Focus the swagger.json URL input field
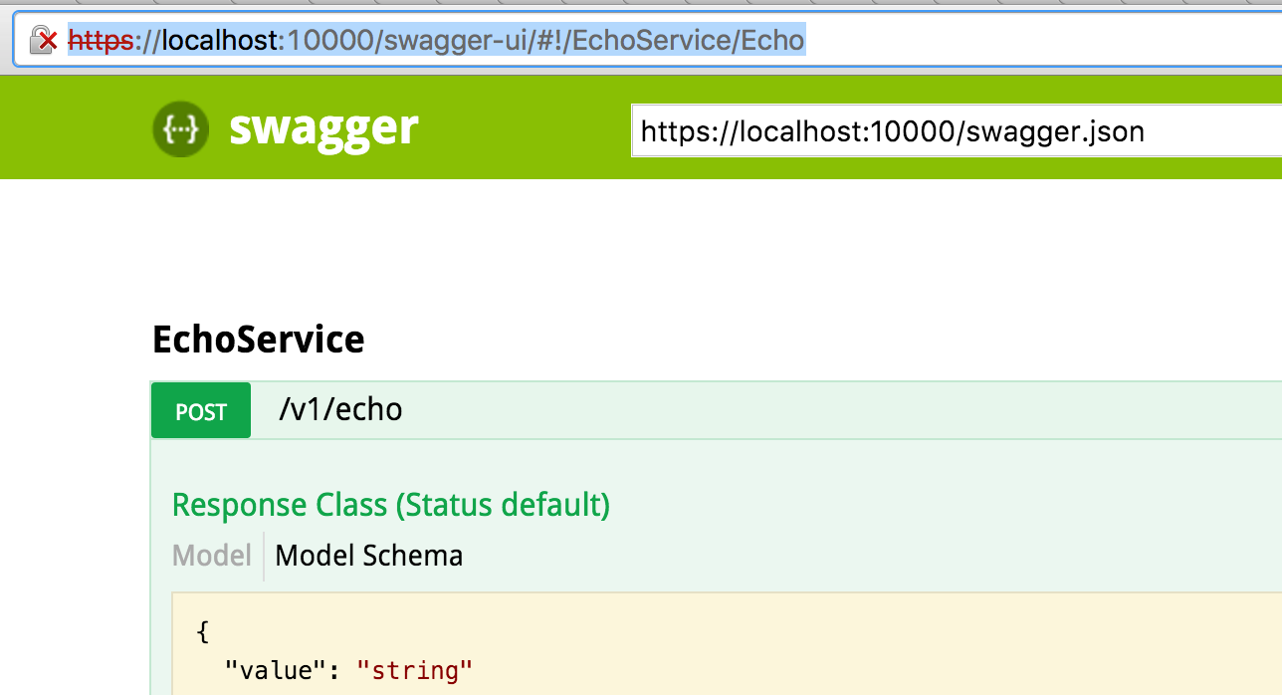The image size is (1282, 695). [956, 131]
